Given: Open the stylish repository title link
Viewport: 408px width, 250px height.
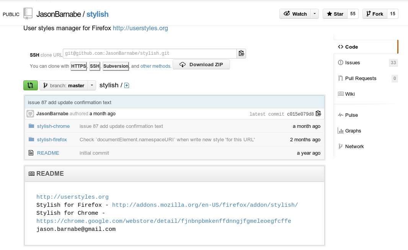Looking at the screenshot, I should (x=97, y=14).
